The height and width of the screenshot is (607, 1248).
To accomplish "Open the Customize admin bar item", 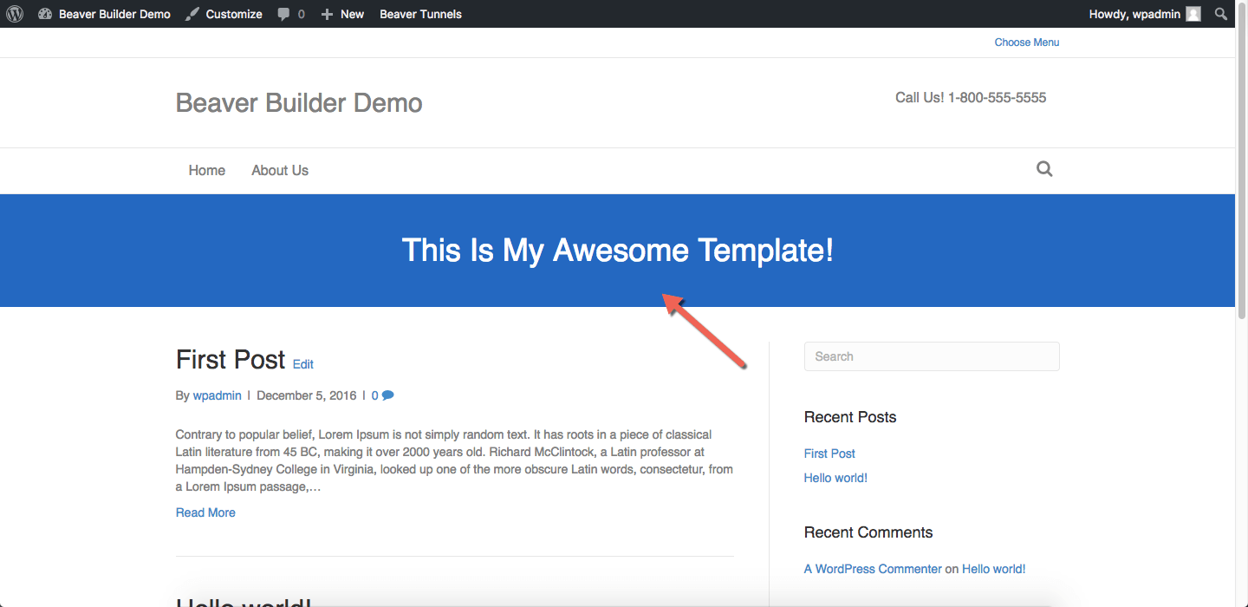I will point(224,14).
